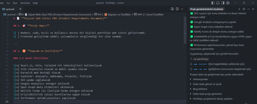Viewport: 257px width, 104px height.
Task: Open the editor's more actions menu
Action: point(182,9)
